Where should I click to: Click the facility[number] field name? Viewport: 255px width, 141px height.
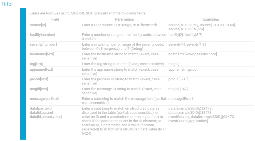point(42,35)
